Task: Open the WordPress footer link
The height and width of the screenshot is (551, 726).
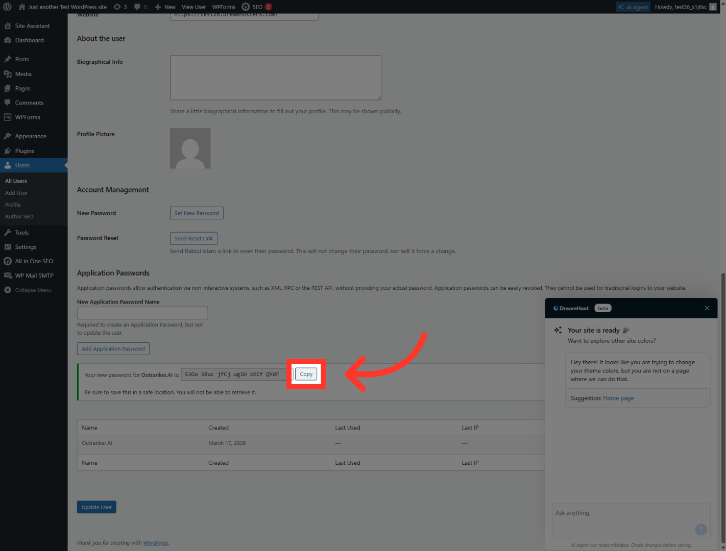Action: tap(156, 543)
